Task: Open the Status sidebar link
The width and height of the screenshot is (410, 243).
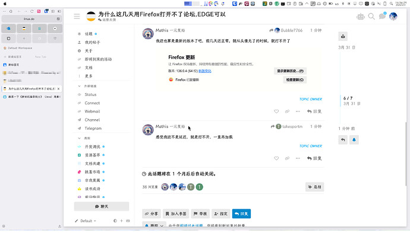Action: tap(90, 94)
